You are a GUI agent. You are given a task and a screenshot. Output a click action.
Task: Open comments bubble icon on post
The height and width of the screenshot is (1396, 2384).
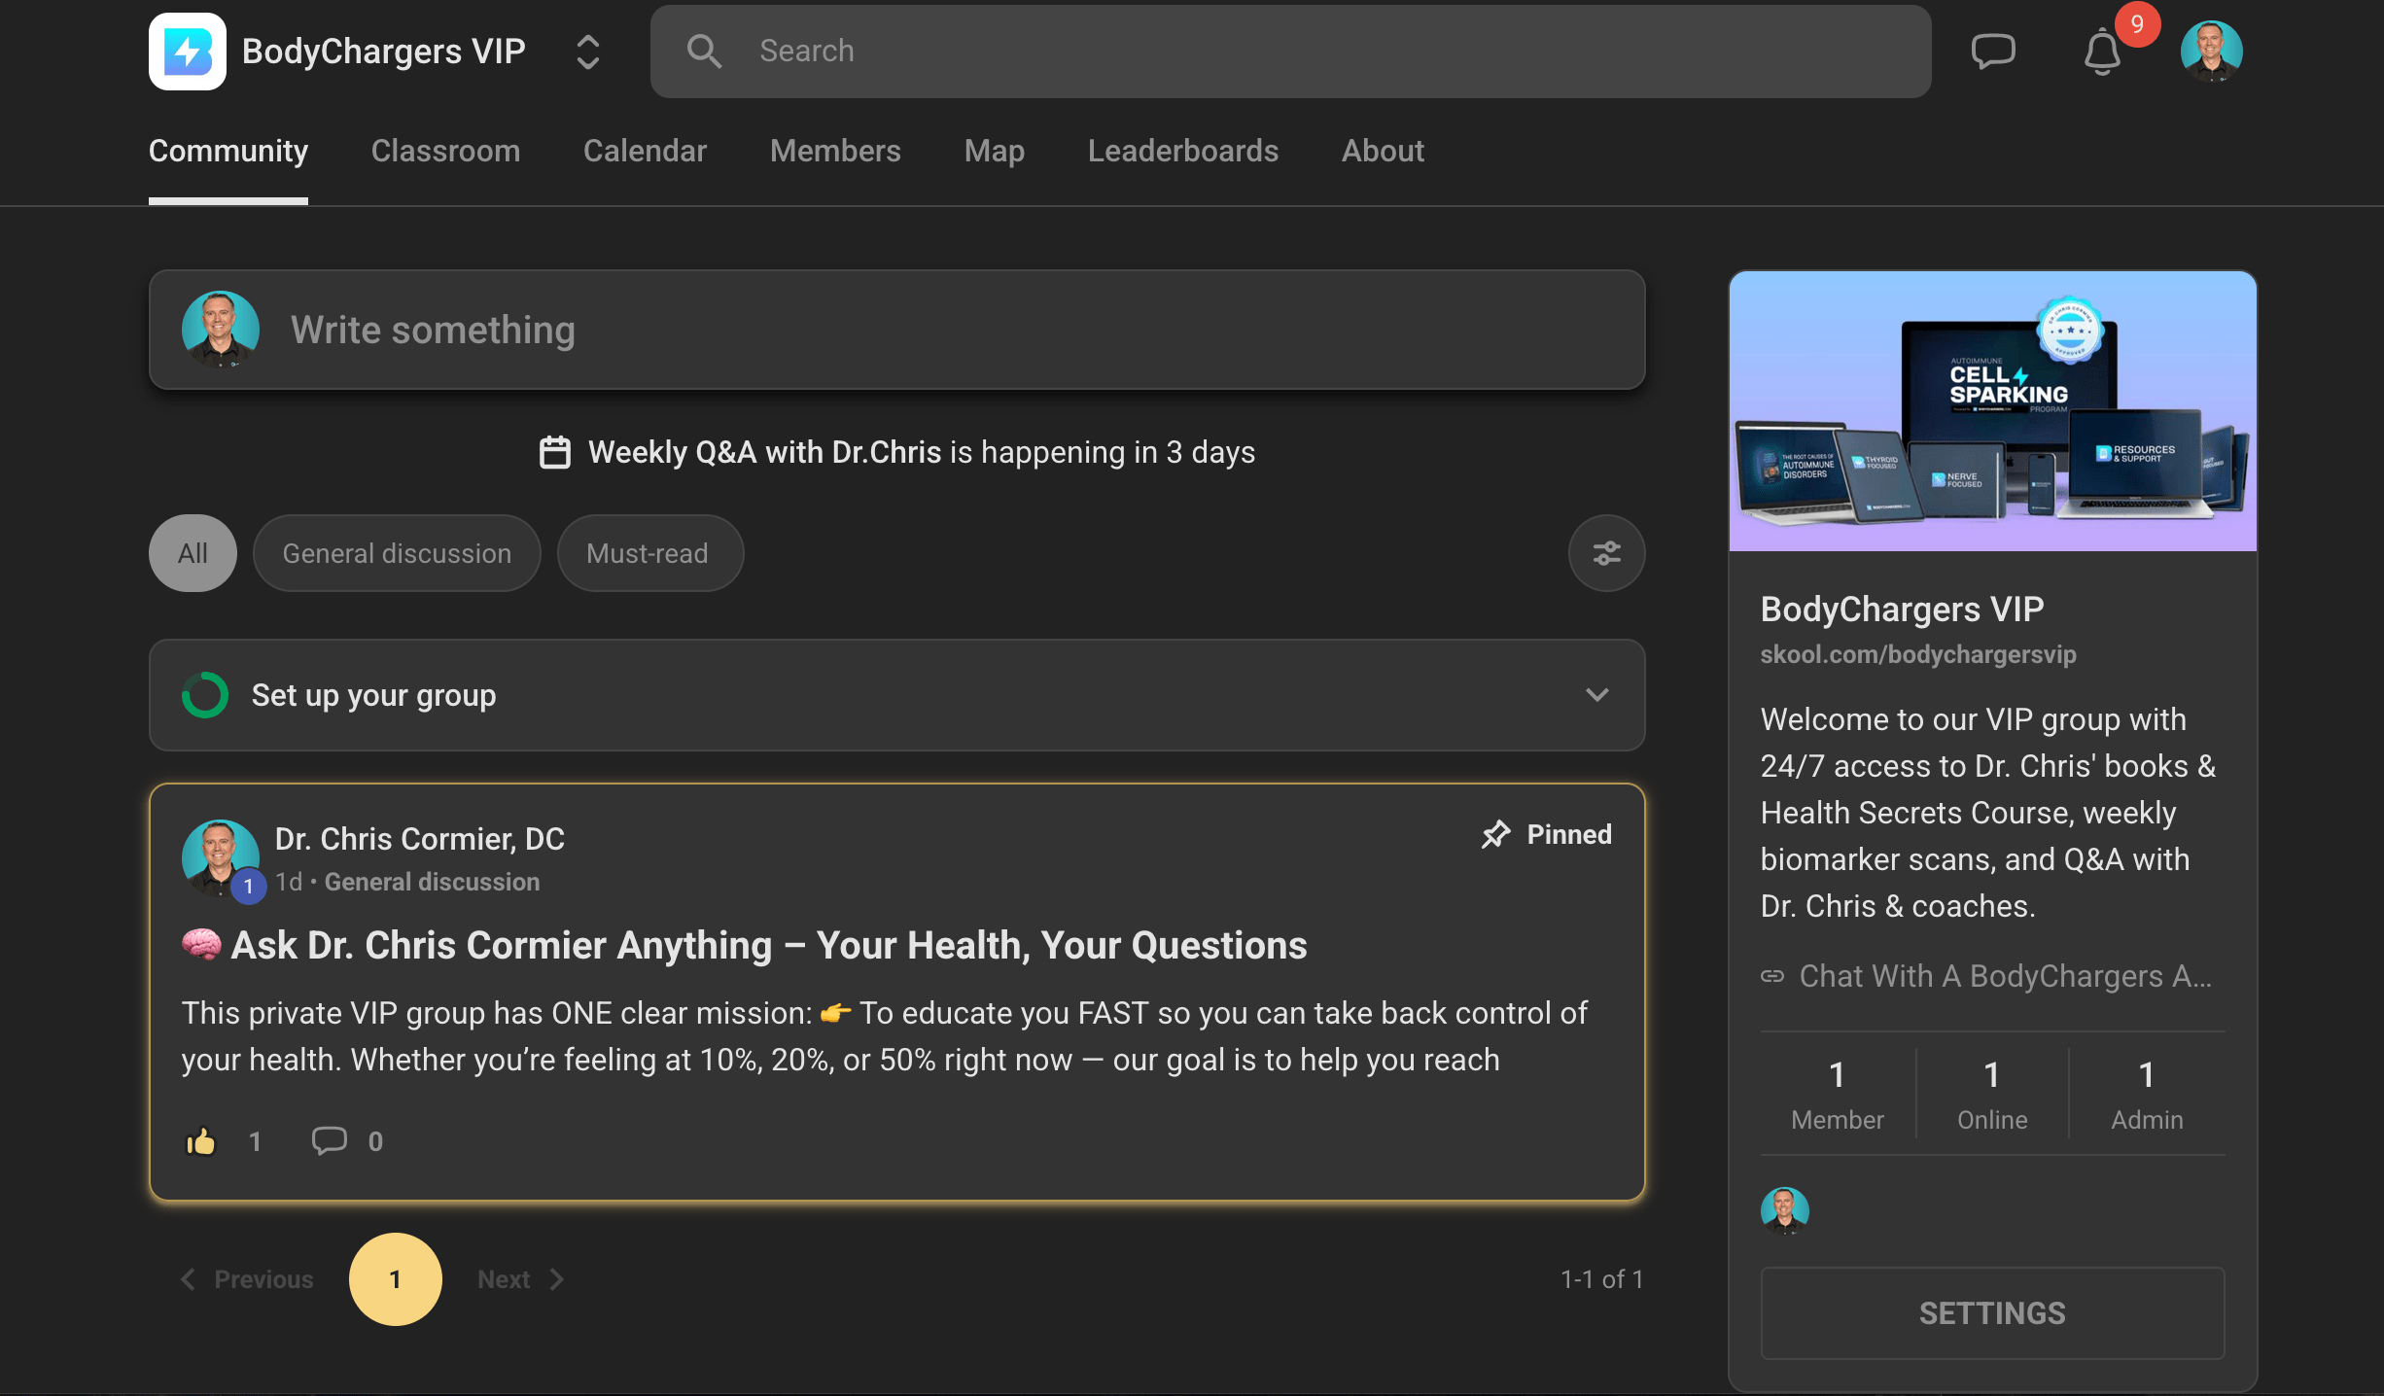(329, 1140)
